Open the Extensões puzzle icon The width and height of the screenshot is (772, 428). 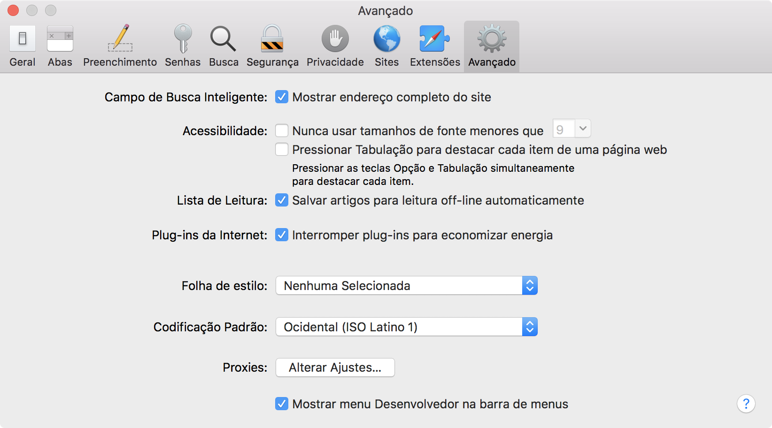click(434, 38)
